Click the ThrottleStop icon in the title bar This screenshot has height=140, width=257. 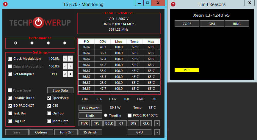coord(5,4)
